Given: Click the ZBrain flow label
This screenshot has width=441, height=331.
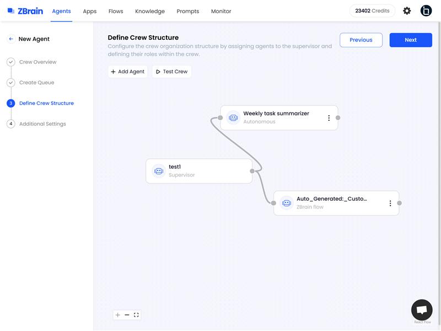Looking at the screenshot, I should coord(310,207).
